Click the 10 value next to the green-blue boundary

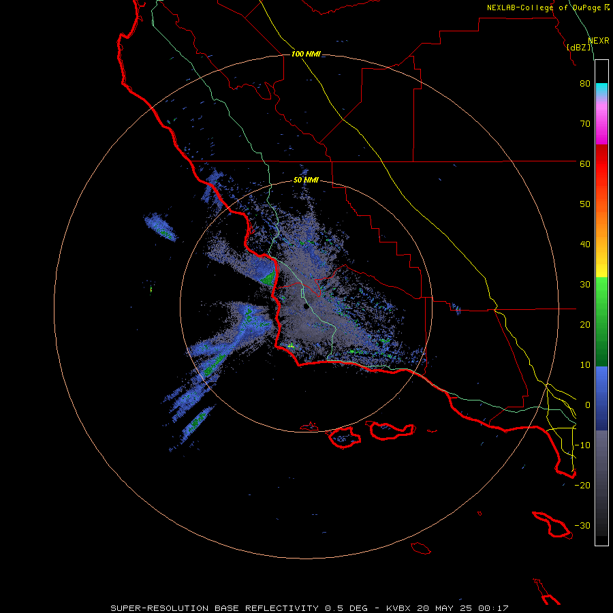[585, 365]
